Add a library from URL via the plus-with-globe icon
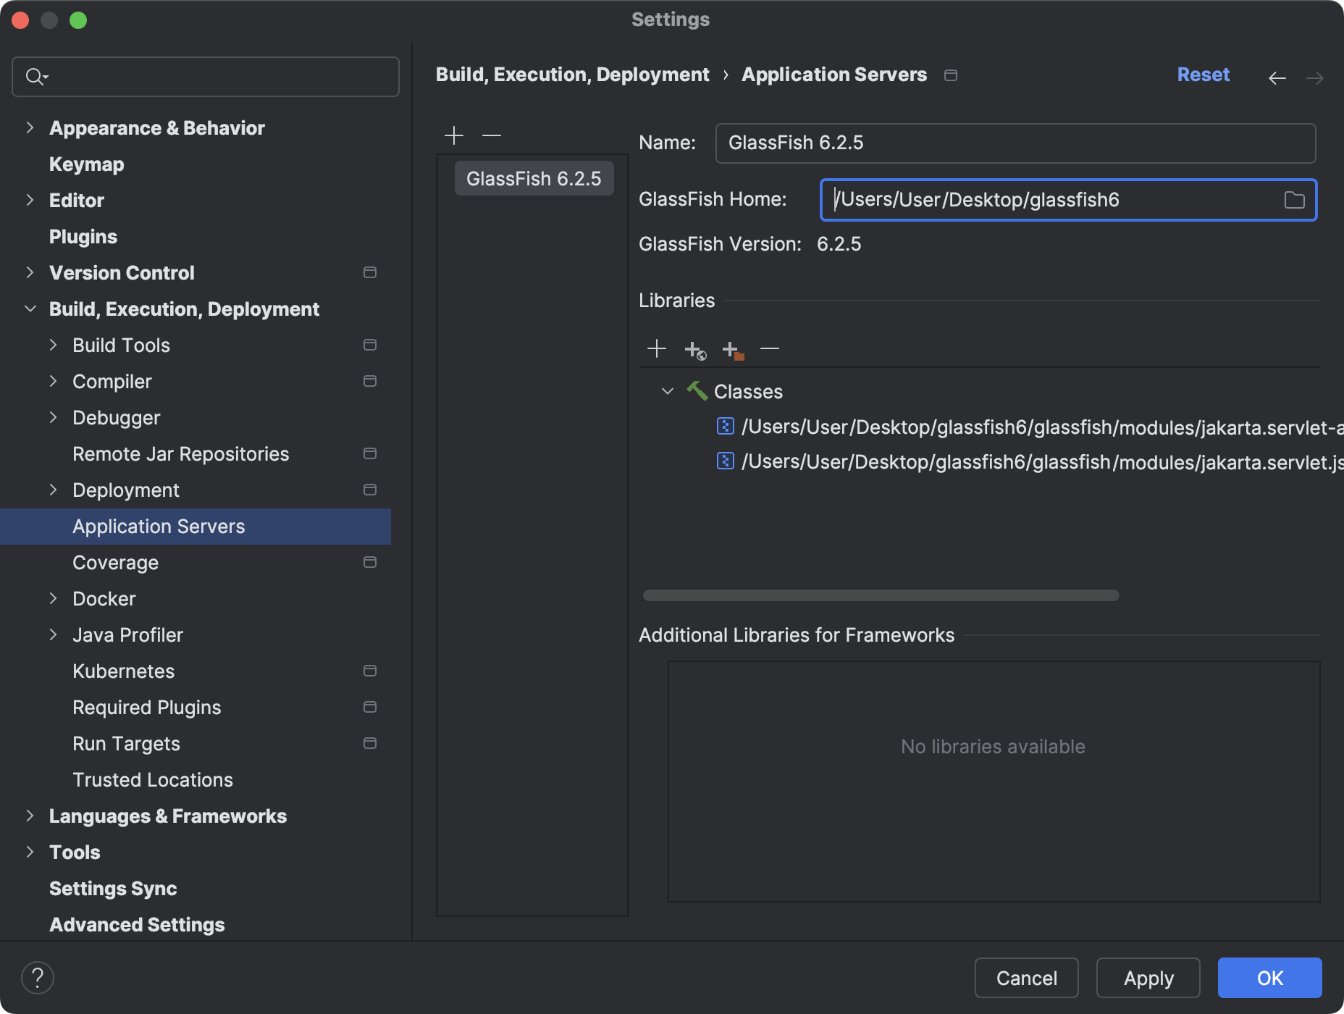Image resolution: width=1344 pixels, height=1014 pixels. coord(695,350)
